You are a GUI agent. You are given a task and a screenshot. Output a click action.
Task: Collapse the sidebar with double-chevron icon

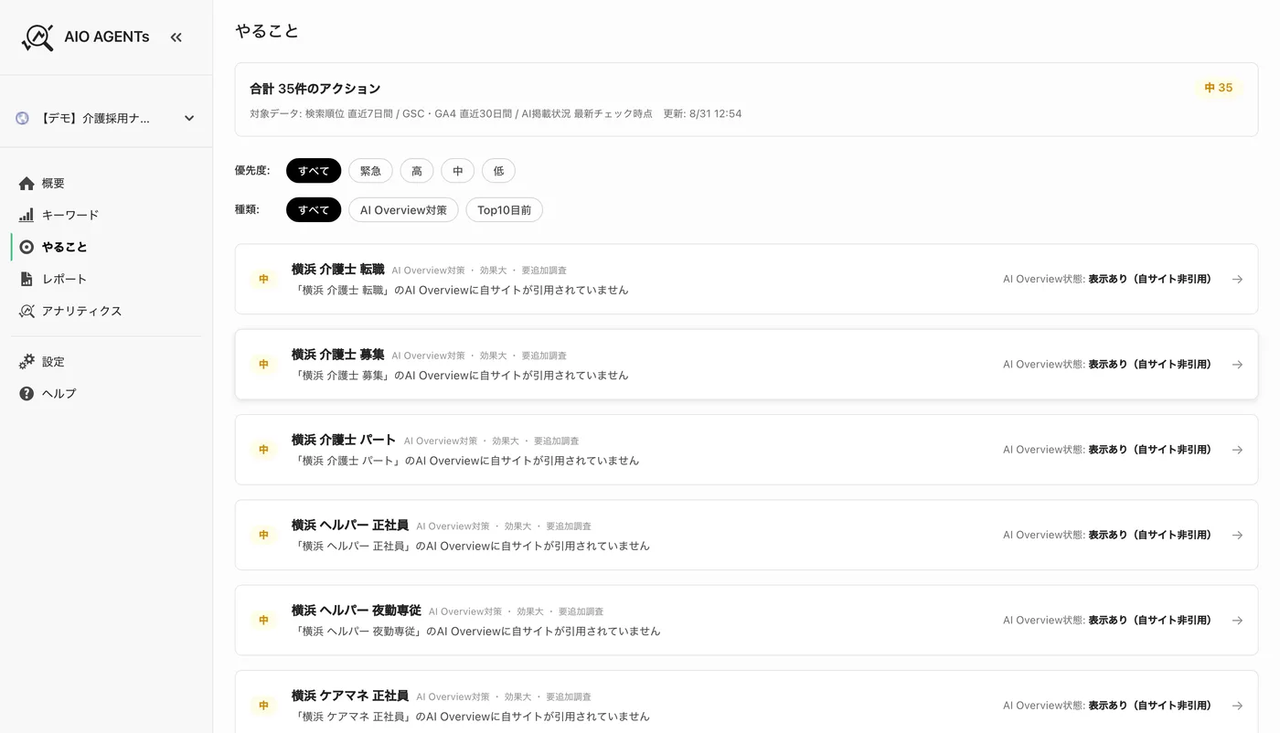point(176,37)
